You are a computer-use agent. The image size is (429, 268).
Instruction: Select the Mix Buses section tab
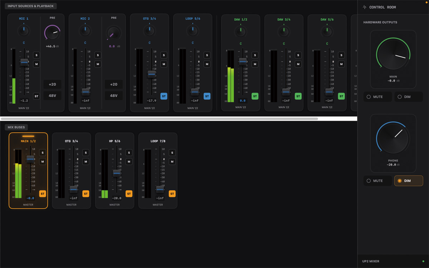(16, 127)
